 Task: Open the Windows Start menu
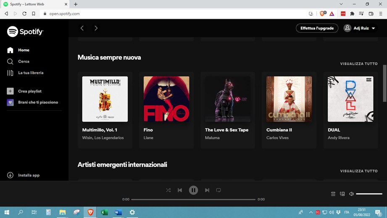pyautogui.click(x=7, y=212)
